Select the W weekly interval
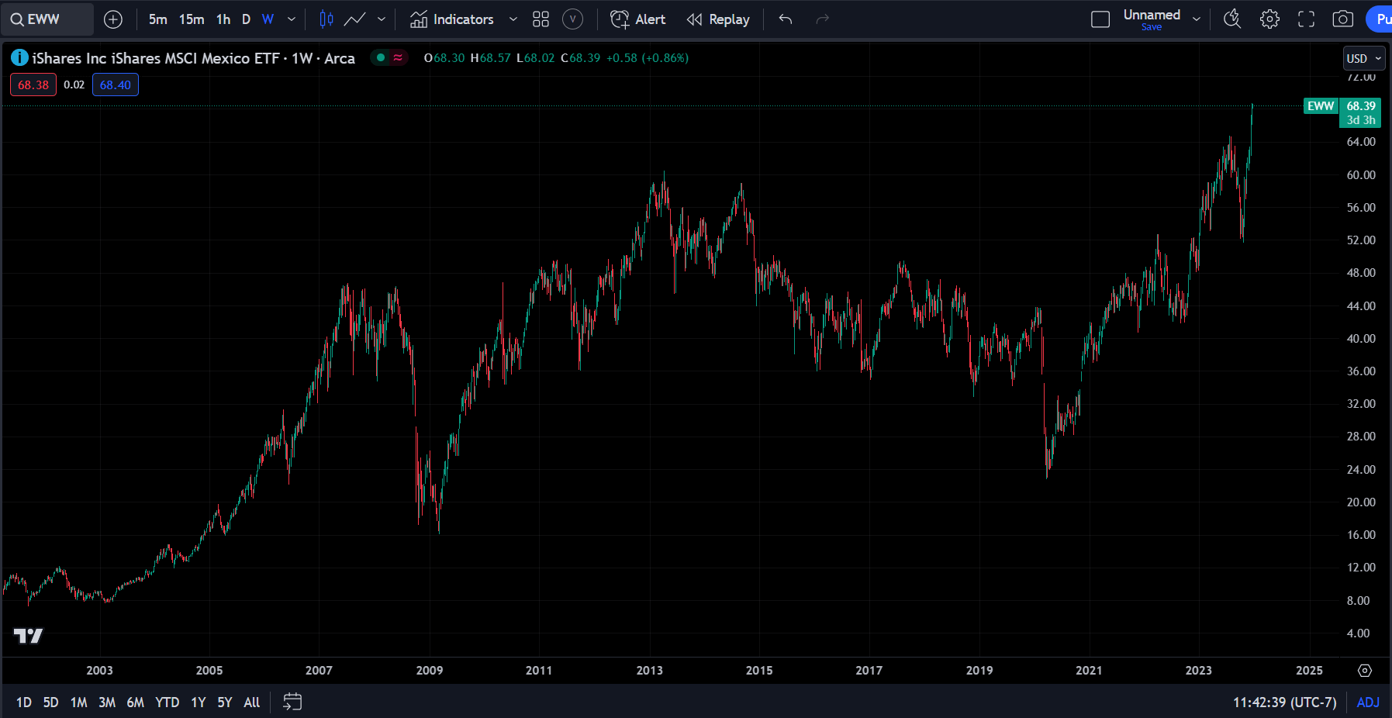Screen dimensions: 1392x718 [268, 19]
